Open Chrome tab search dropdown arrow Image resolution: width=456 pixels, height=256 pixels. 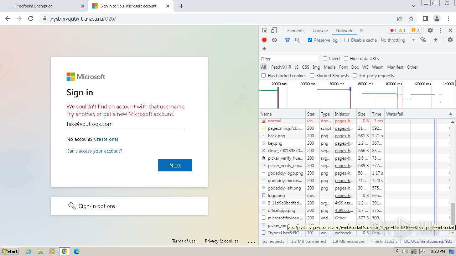pyautogui.click(x=414, y=6)
